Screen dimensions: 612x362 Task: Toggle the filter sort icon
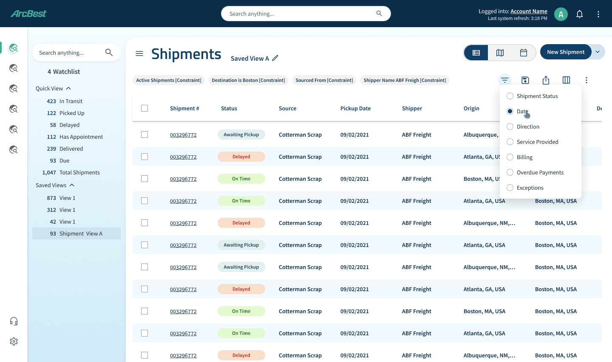[504, 80]
